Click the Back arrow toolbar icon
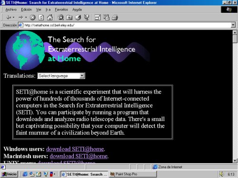Screen dimensions: 238x178 click(9, 18)
